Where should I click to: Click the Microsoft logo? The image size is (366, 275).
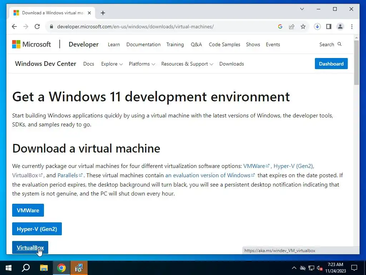coord(31,44)
